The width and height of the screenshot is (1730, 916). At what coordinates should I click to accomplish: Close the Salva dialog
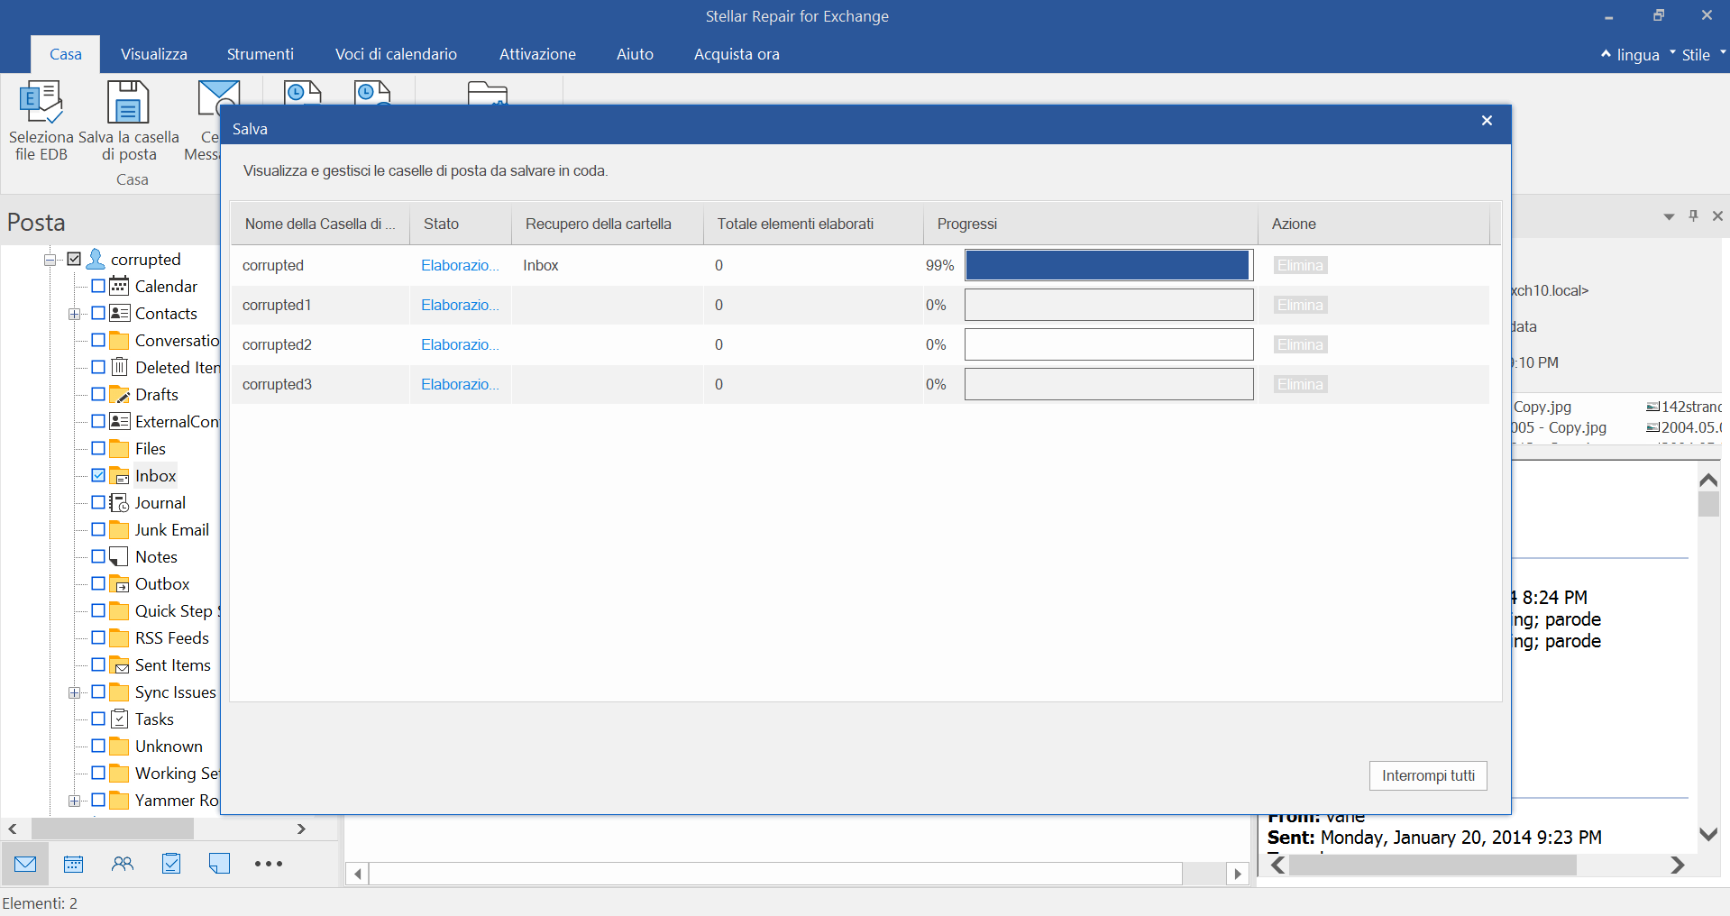tap(1487, 121)
